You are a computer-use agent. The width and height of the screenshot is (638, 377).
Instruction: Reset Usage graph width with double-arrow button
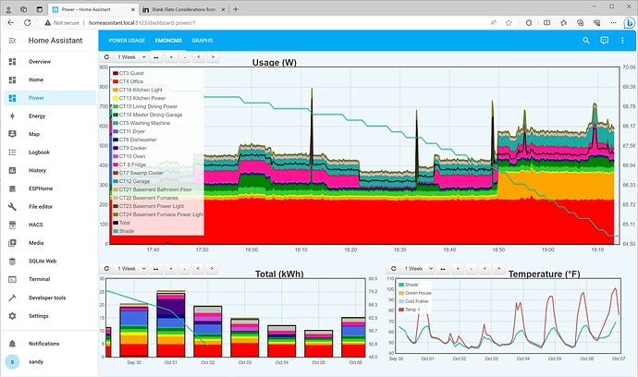[156, 57]
